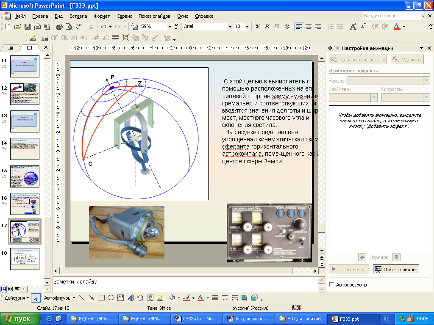
Task: Open the Правка menu
Action: pyautogui.click(x=40, y=17)
